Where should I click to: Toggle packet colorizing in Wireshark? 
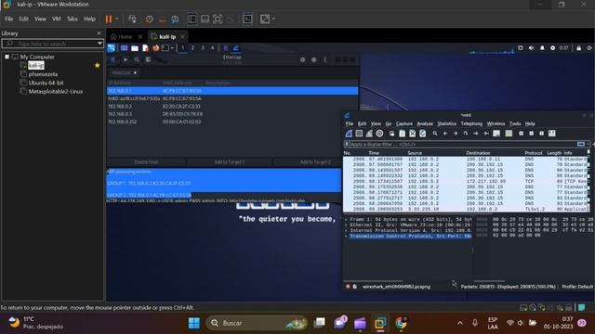point(509,134)
